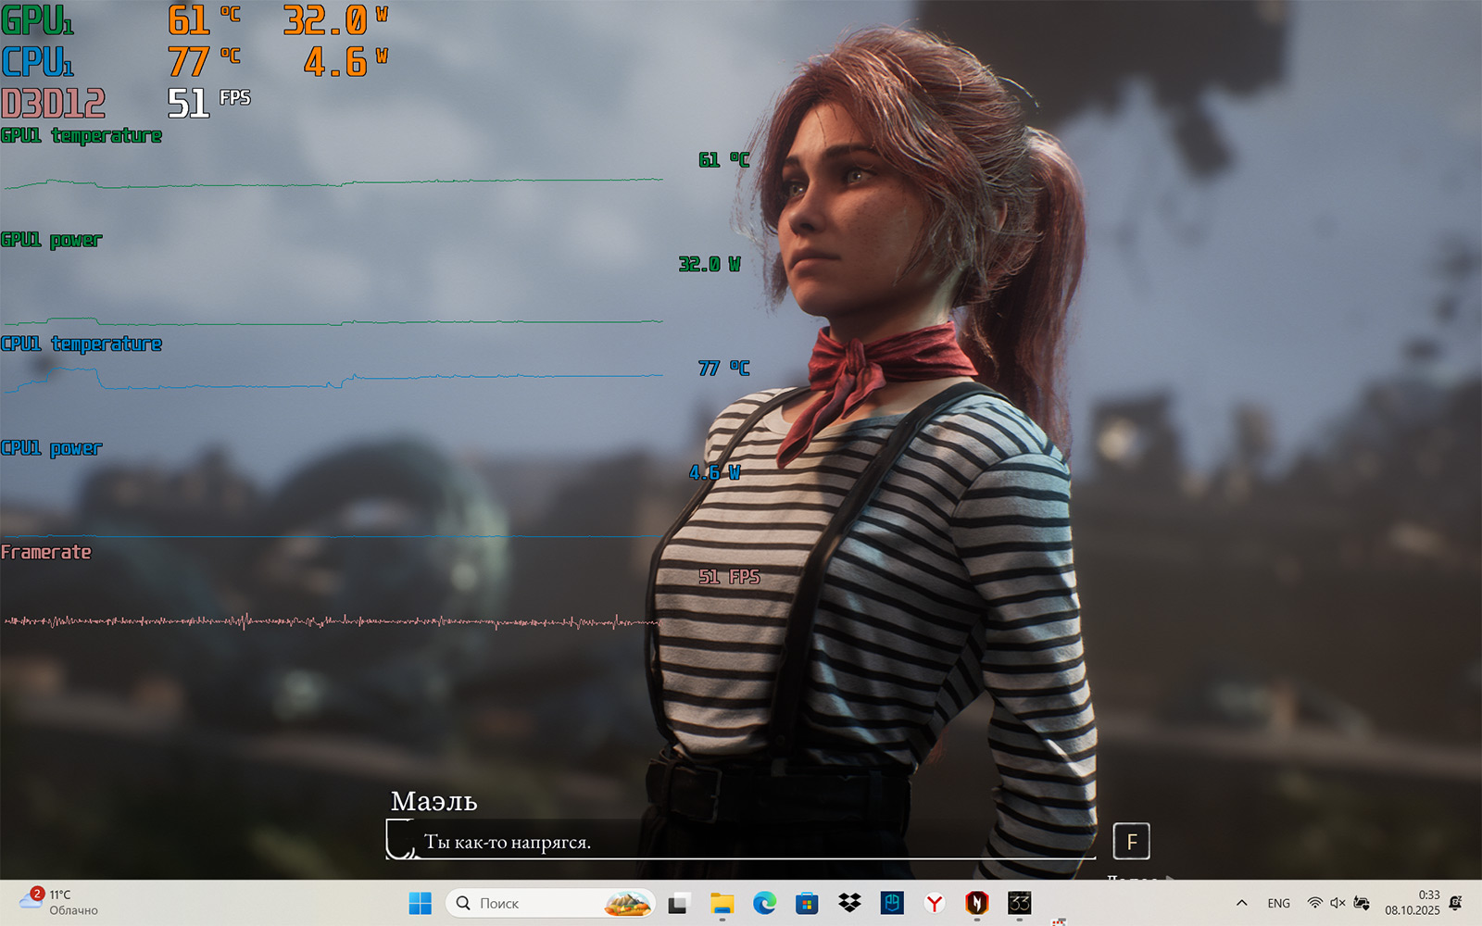Screen dimensions: 1482x926
Task: Open the Wi-Fi network flyout
Action: tap(1314, 903)
